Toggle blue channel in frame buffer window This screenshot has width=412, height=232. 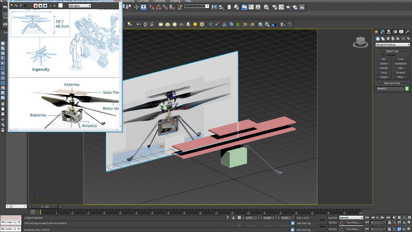[45, 5]
